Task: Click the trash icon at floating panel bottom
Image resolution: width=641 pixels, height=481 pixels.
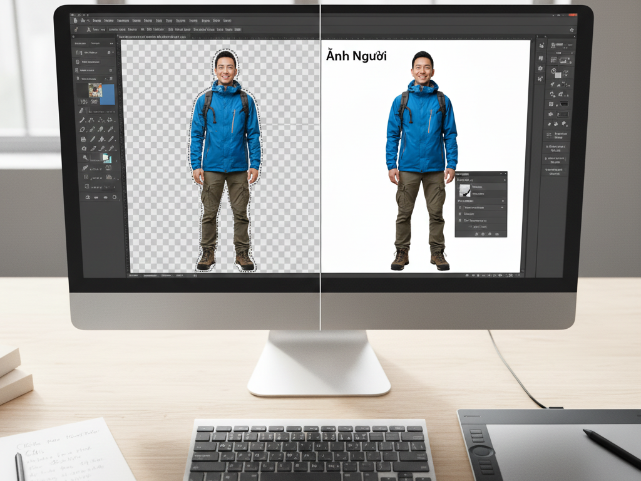Action: pos(497,234)
